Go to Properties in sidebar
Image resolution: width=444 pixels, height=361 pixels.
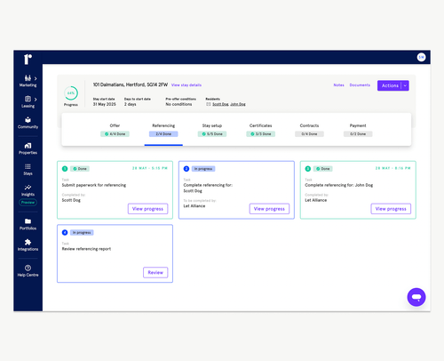(x=28, y=148)
